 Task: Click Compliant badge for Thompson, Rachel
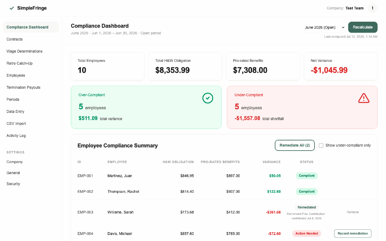(x=306, y=191)
